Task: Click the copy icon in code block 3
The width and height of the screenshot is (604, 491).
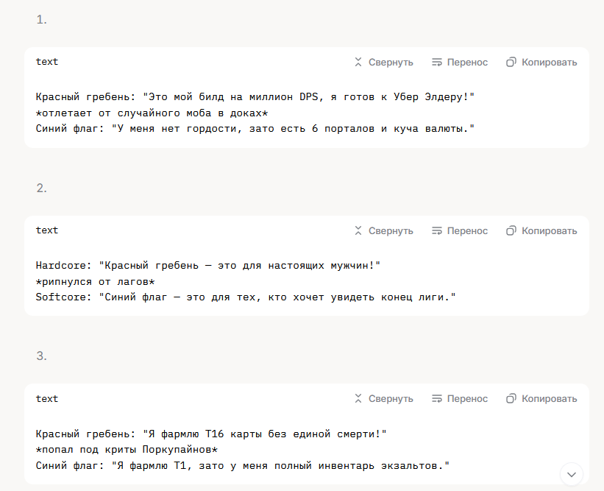Action: (511, 398)
